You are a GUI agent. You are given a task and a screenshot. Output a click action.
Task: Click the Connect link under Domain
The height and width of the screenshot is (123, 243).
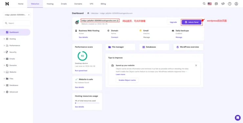115,37
